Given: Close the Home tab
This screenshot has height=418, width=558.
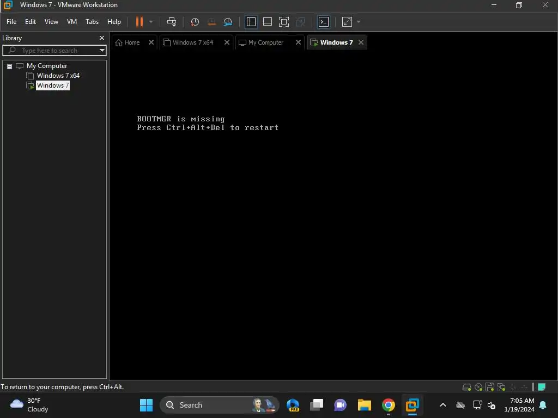Looking at the screenshot, I should pos(151,42).
